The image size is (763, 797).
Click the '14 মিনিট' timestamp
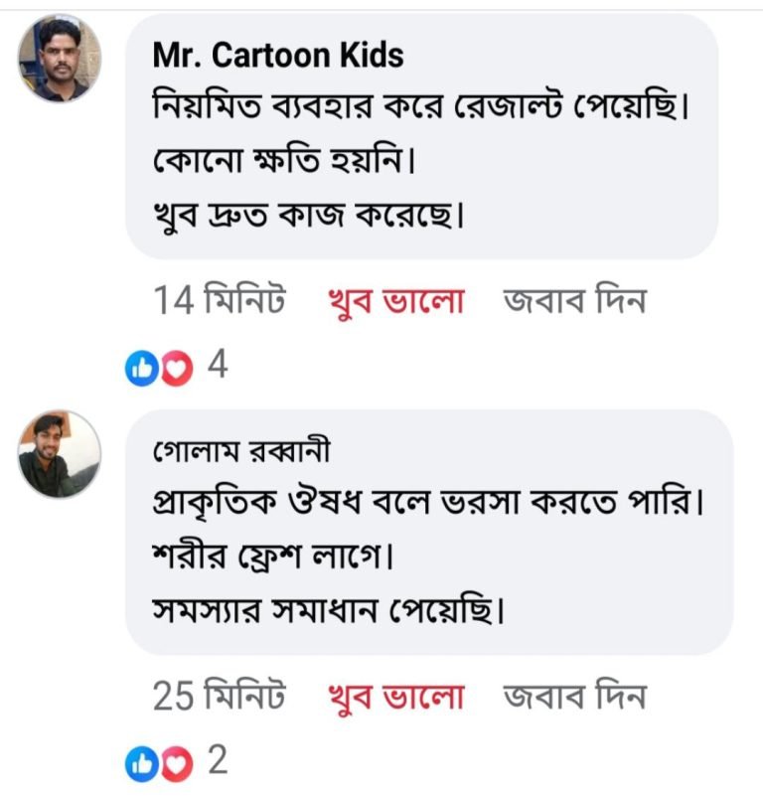click(219, 301)
